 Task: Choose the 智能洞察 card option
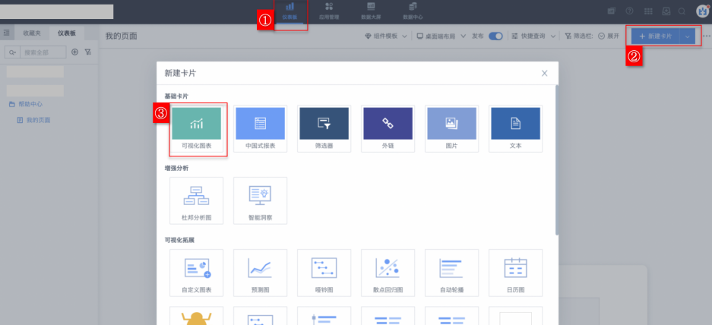coord(260,200)
